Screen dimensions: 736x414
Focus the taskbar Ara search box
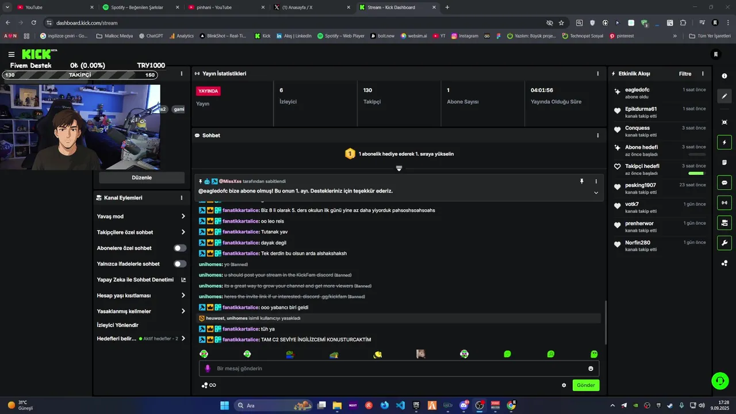[x=274, y=405]
